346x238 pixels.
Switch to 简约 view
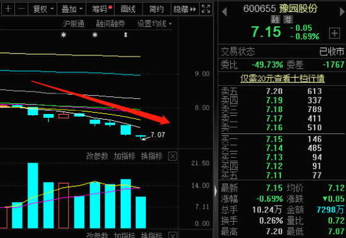(x=157, y=9)
